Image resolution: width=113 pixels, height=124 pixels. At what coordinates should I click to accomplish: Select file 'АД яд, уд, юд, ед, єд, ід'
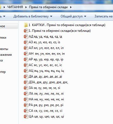click(45, 36)
